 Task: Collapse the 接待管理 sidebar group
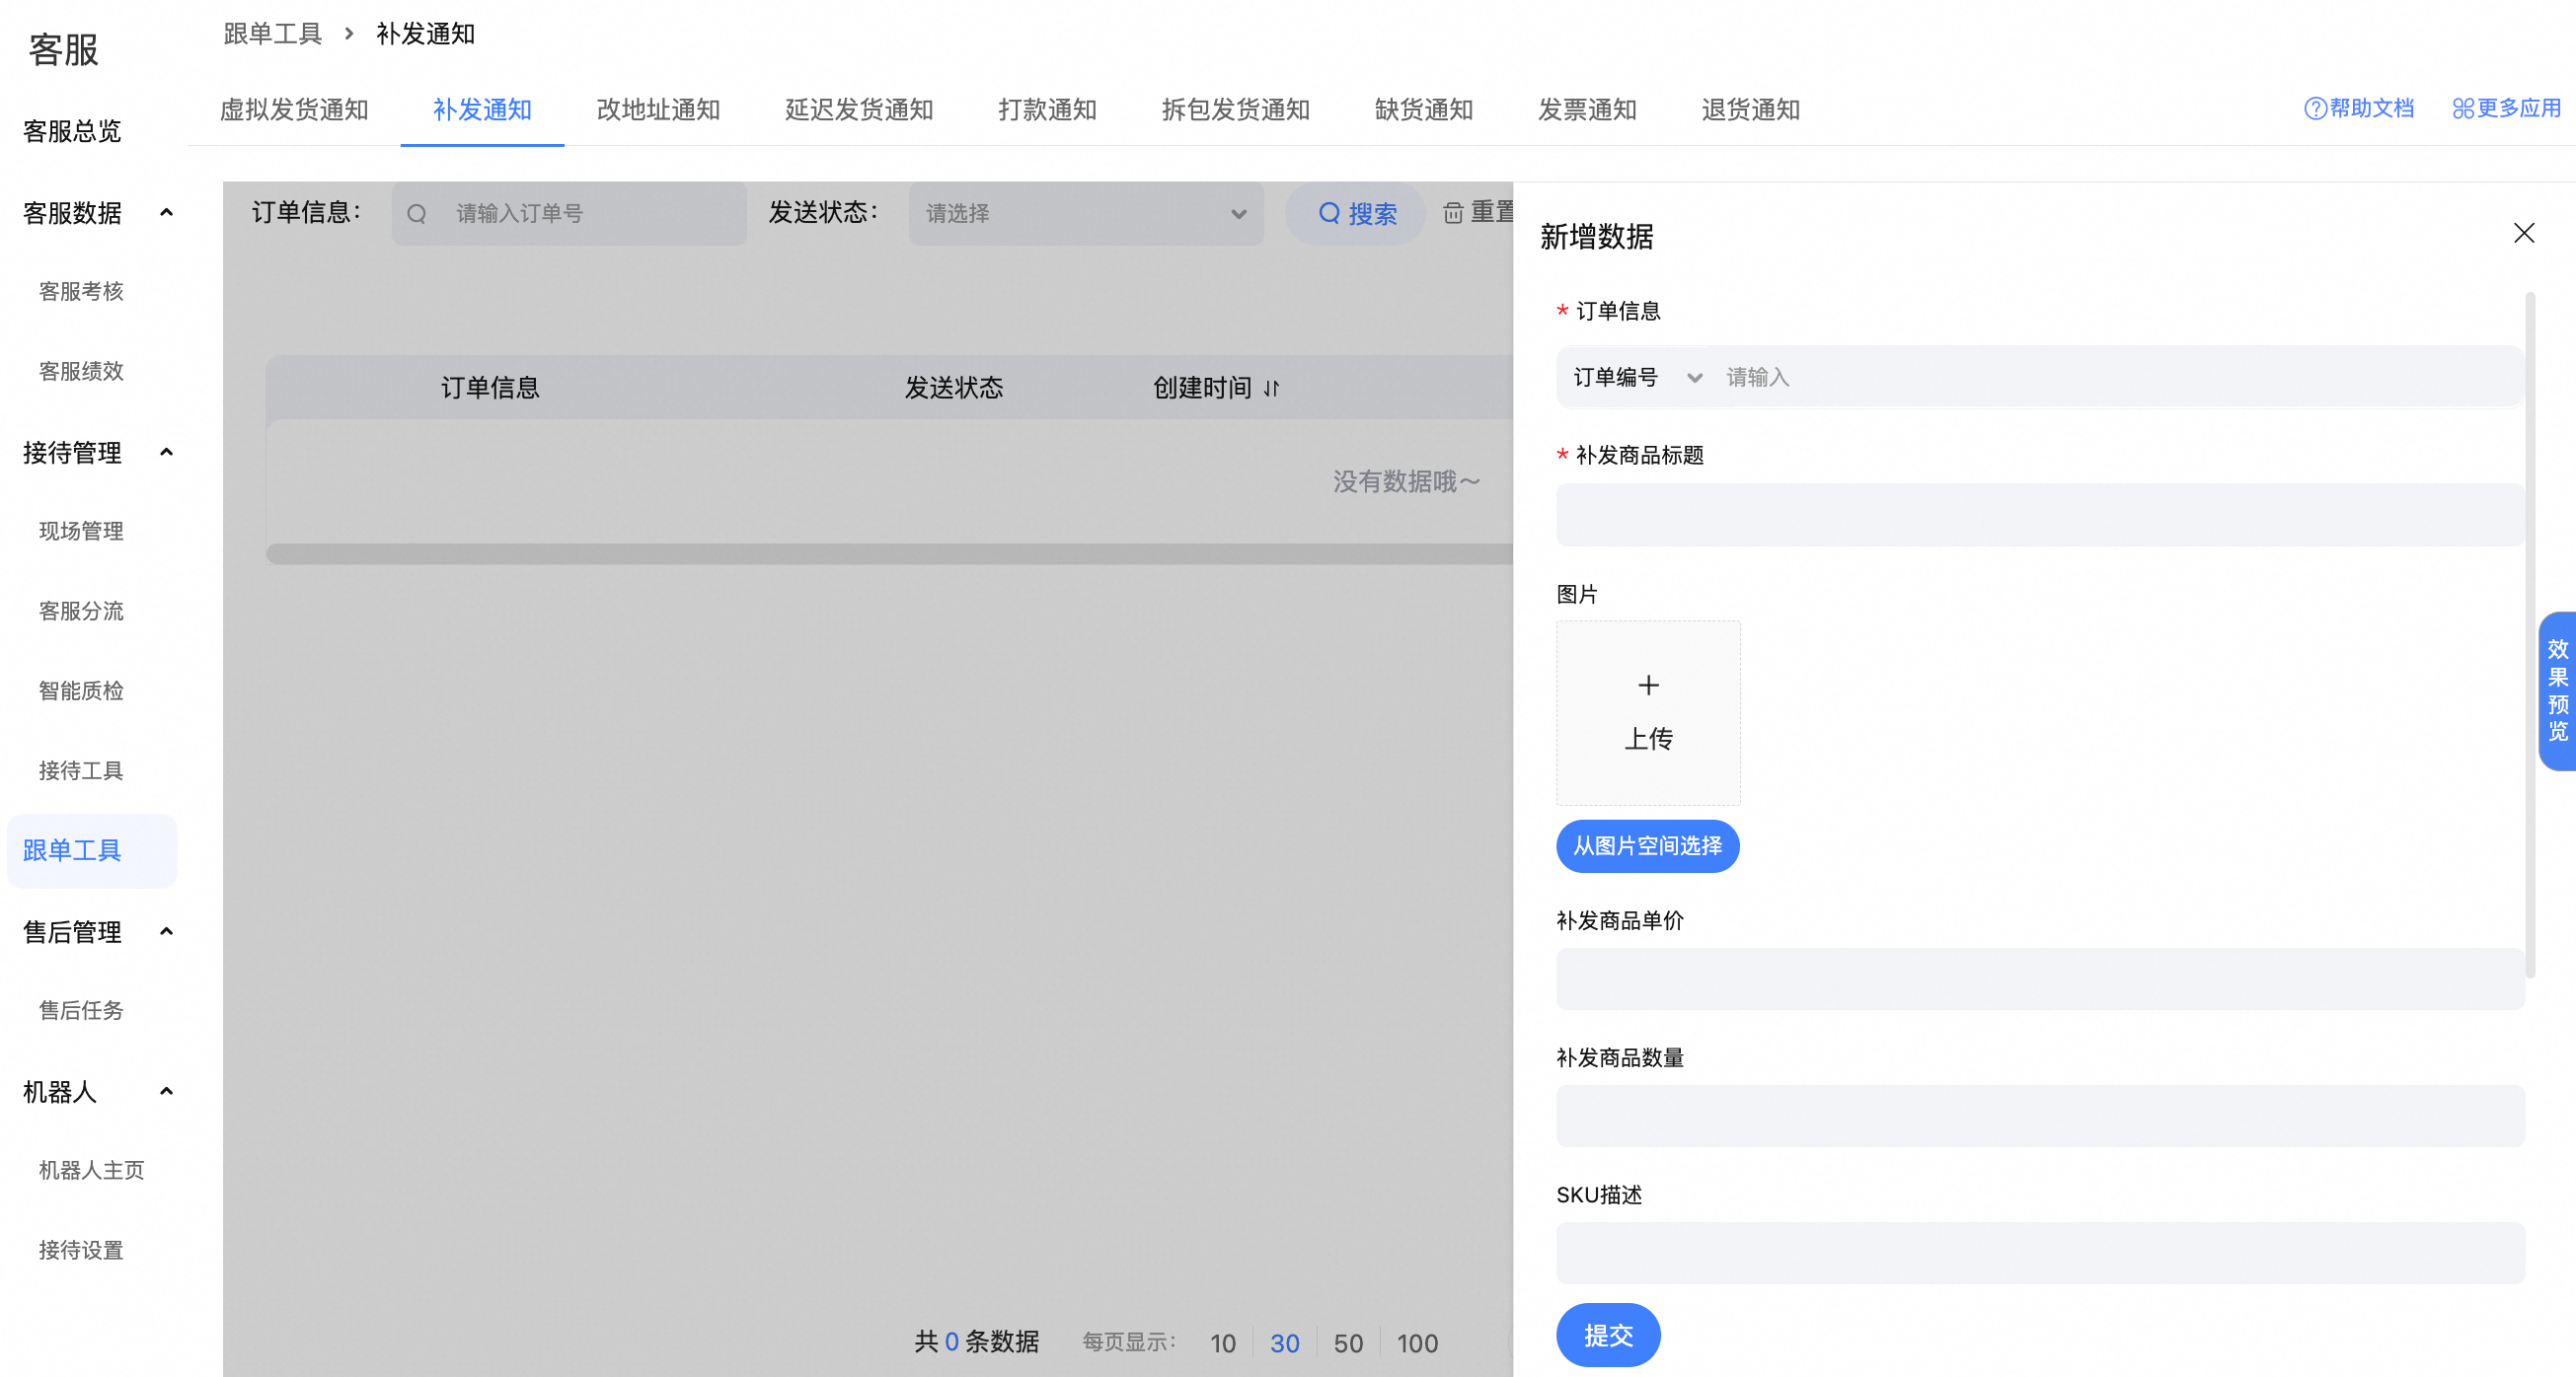tap(166, 453)
